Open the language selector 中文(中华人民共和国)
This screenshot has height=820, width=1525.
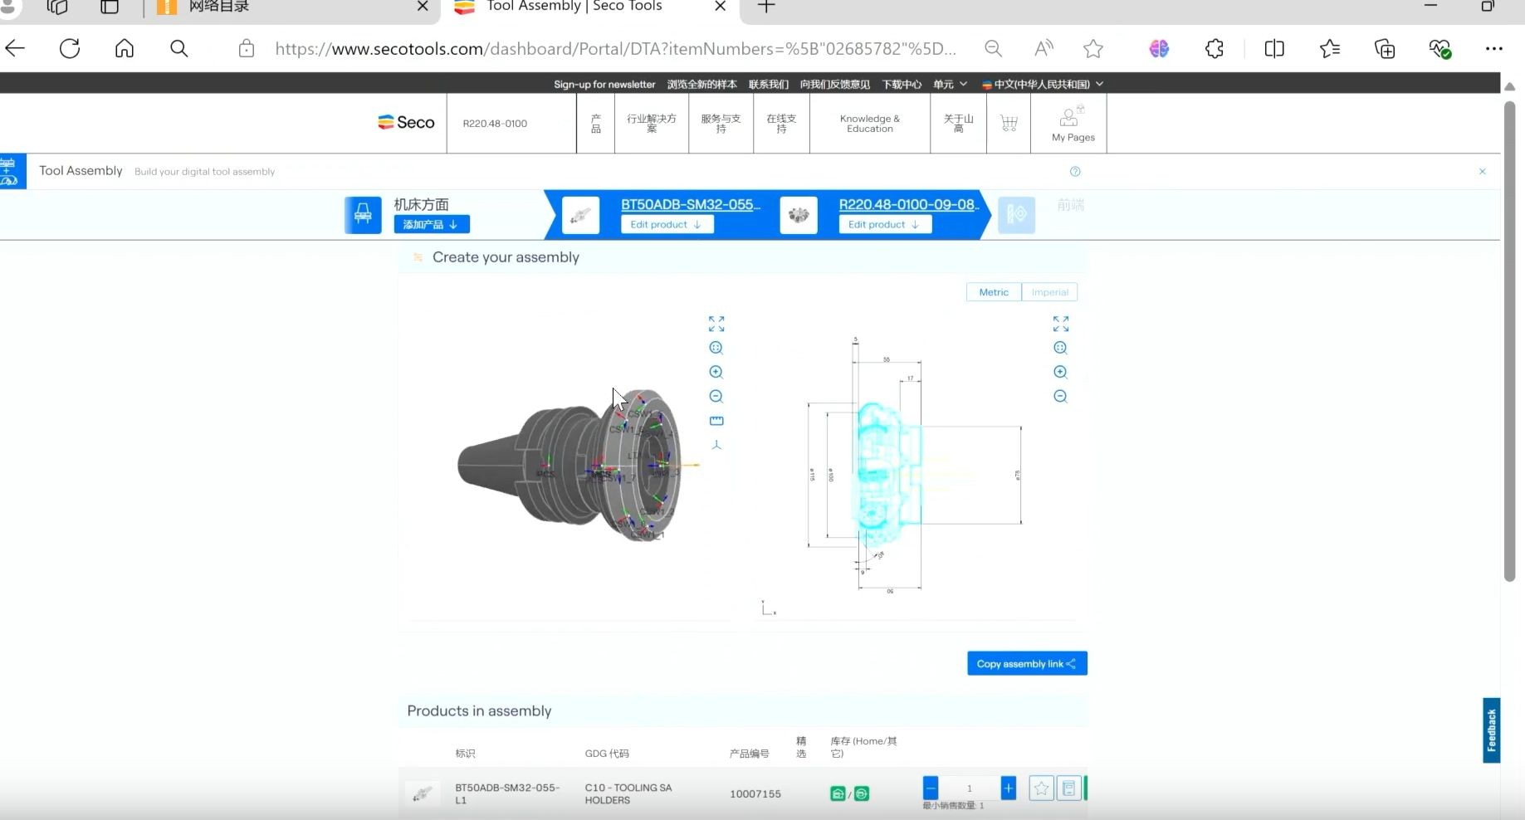(x=1043, y=84)
